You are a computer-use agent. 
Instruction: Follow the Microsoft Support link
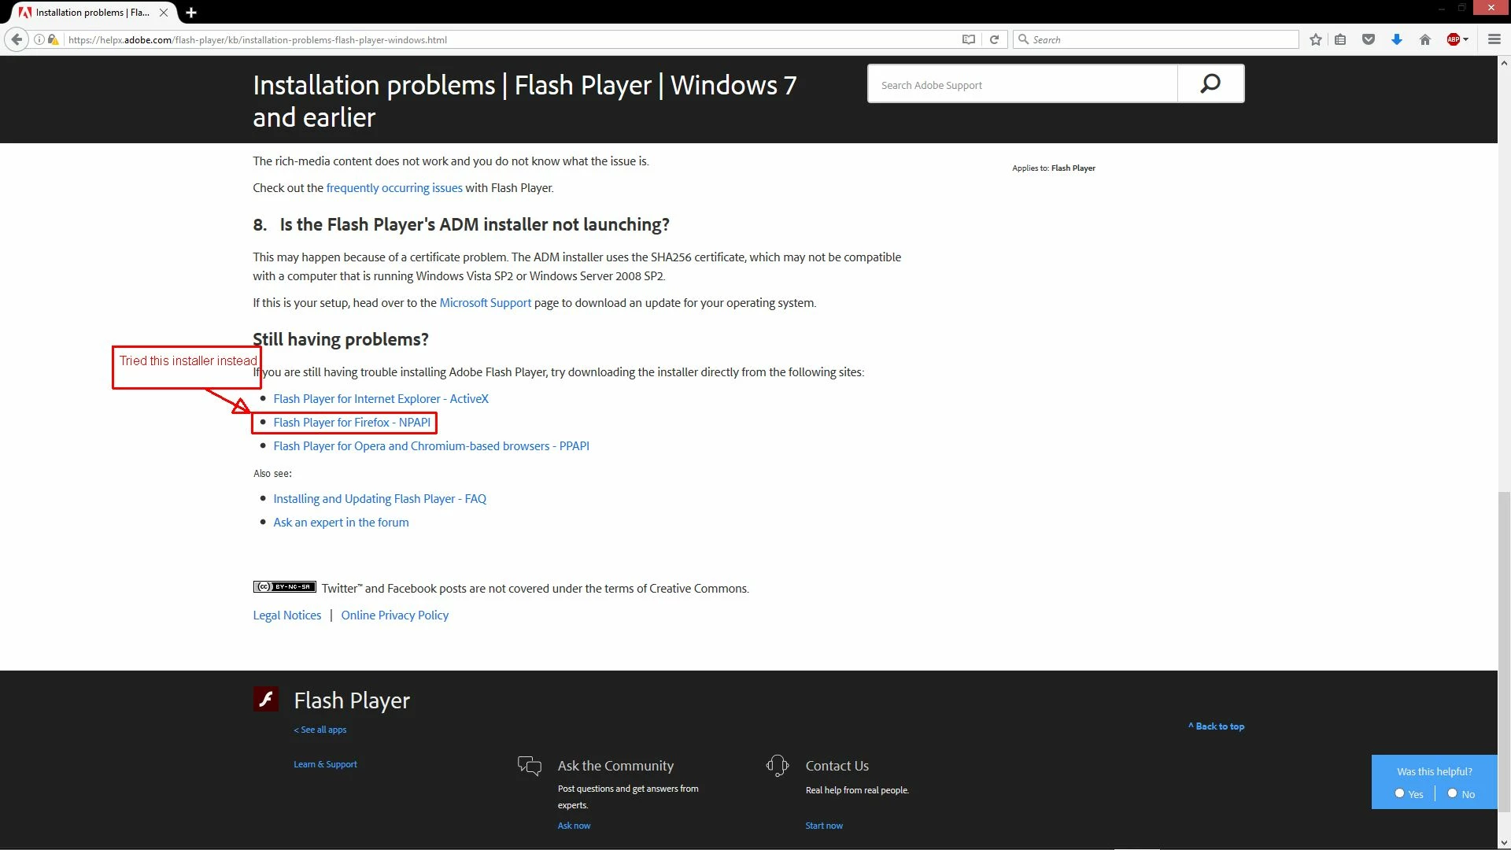click(x=485, y=303)
